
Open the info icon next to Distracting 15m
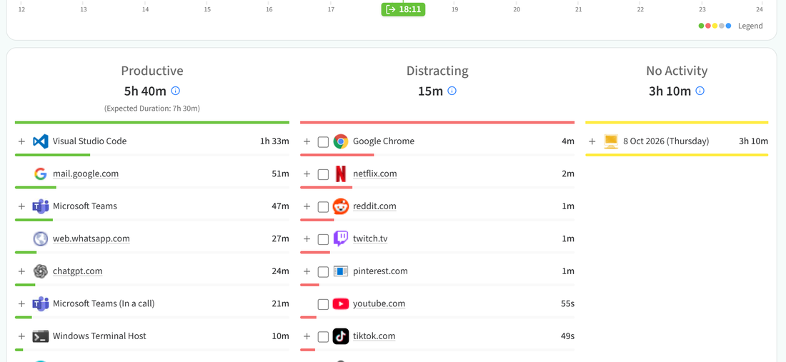(452, 91)
